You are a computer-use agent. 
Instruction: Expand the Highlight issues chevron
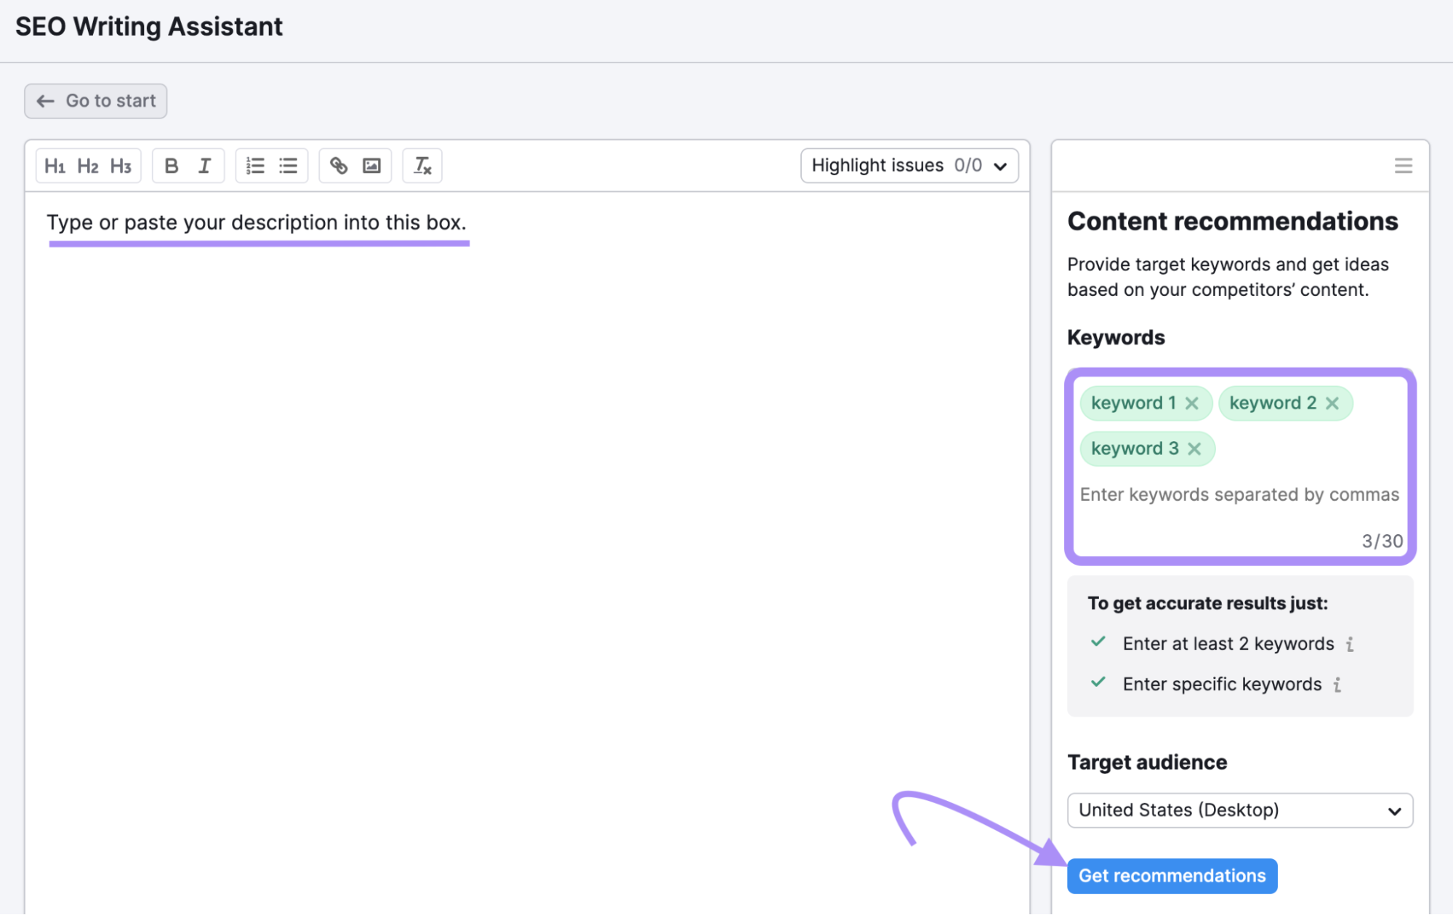click(1001, 165)
